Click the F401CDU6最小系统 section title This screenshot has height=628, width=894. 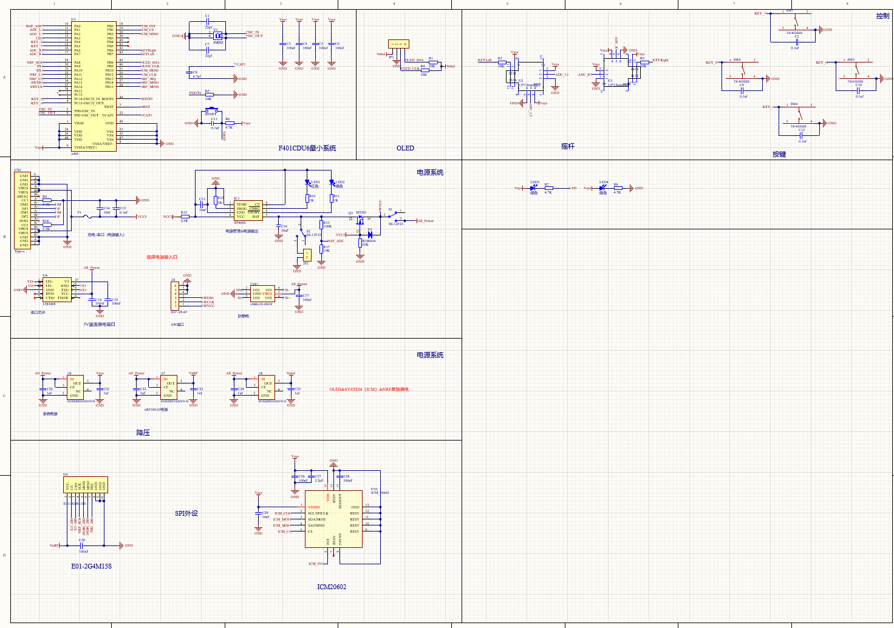[307, 148]
